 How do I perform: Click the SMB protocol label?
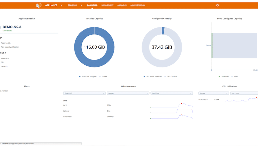(65, 100)
